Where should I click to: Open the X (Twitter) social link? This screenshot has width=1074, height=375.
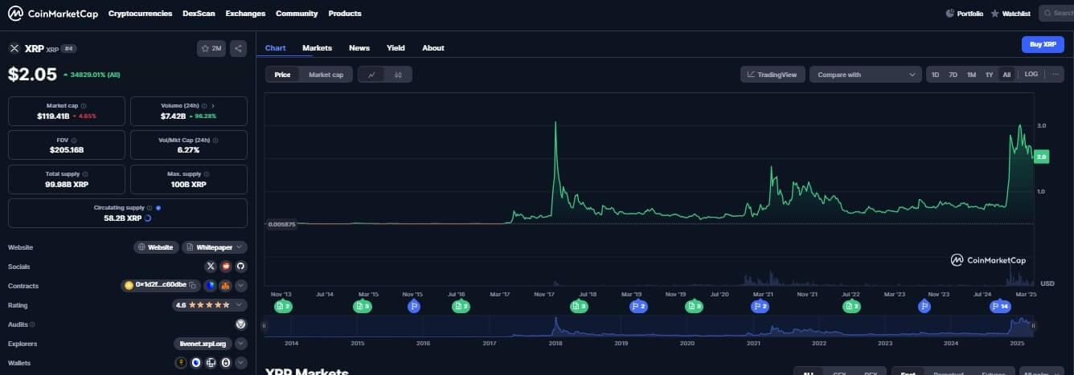coord(211,267)
